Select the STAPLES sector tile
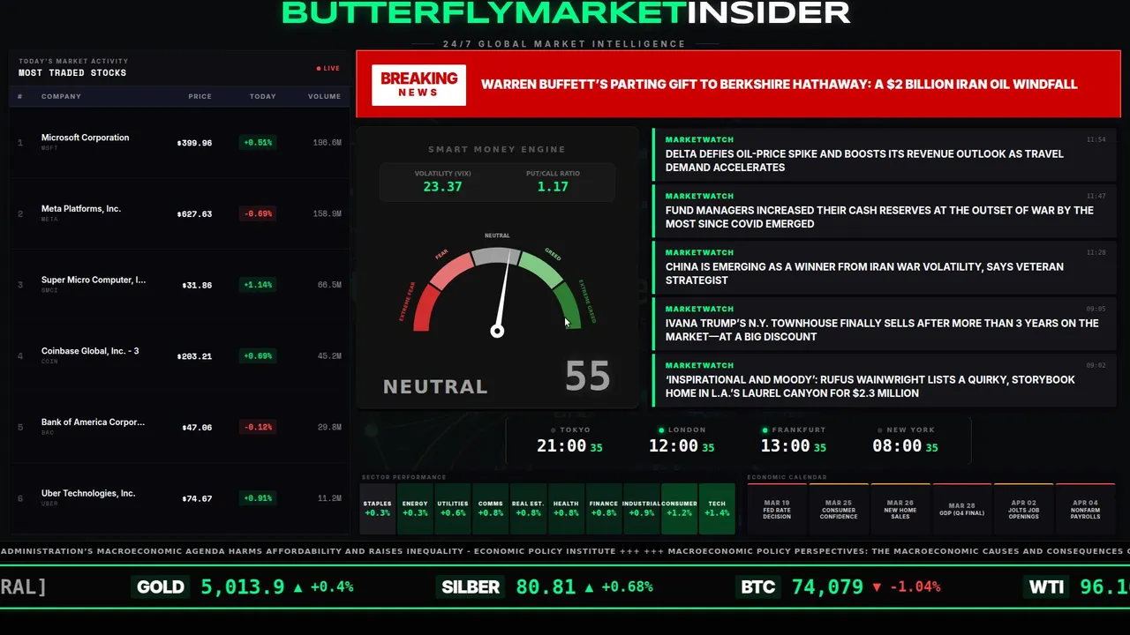The image size is (1130, 635). [377, 509]
